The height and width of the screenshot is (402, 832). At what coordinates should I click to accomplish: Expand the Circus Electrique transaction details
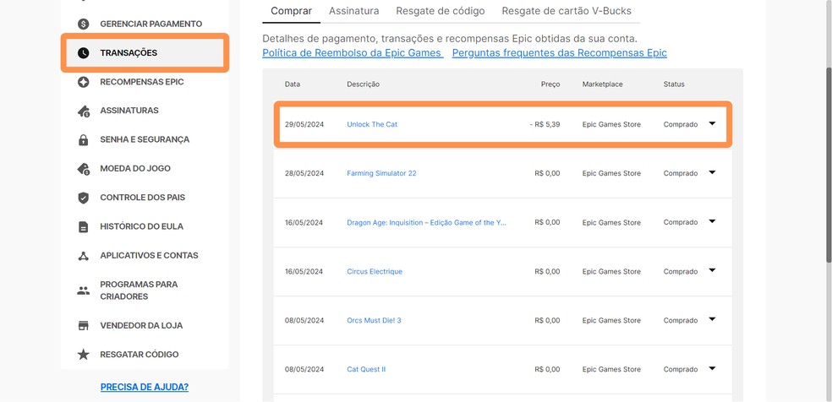[x=712, y=271]
